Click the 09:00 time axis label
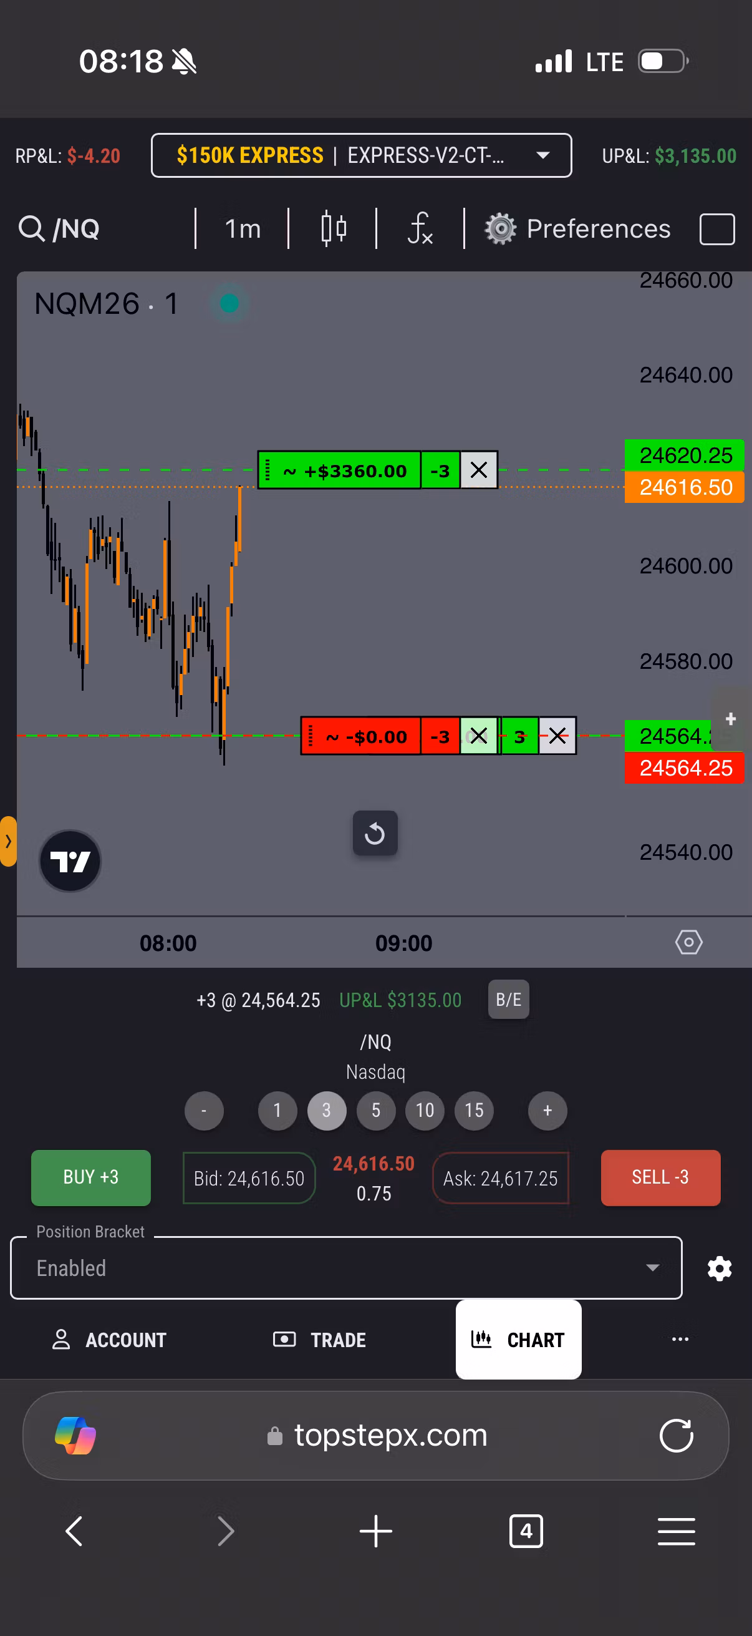Image resolution: width=752 pixels, height=1636 pixels. (x=403, y=943)
